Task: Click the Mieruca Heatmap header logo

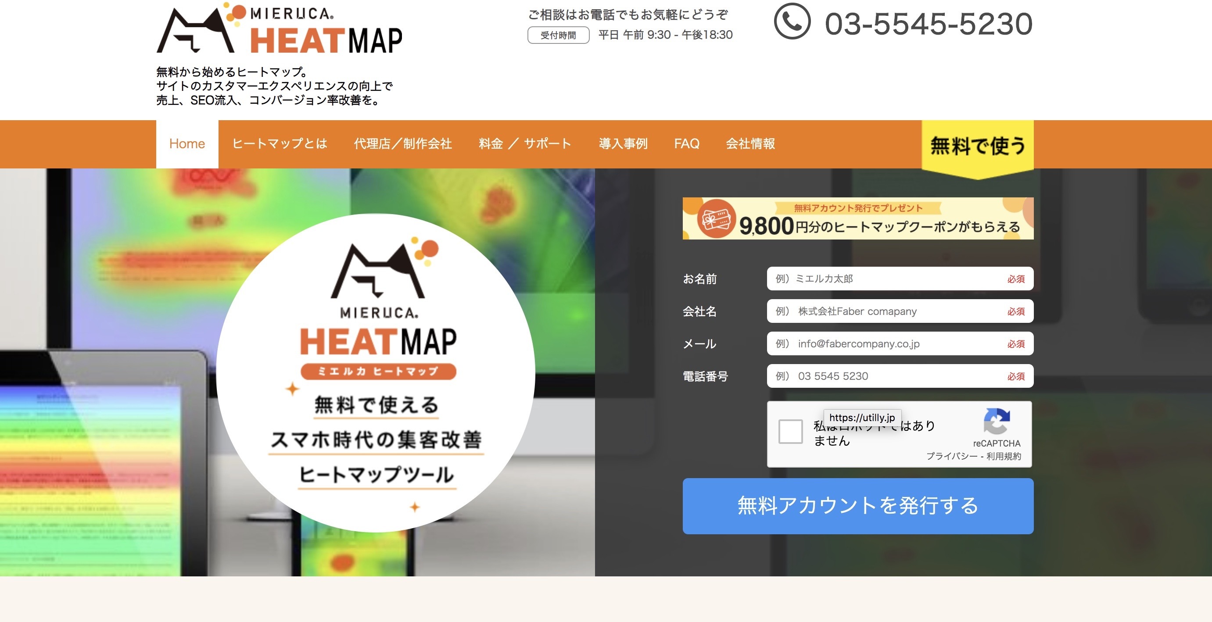Action: 280,28
